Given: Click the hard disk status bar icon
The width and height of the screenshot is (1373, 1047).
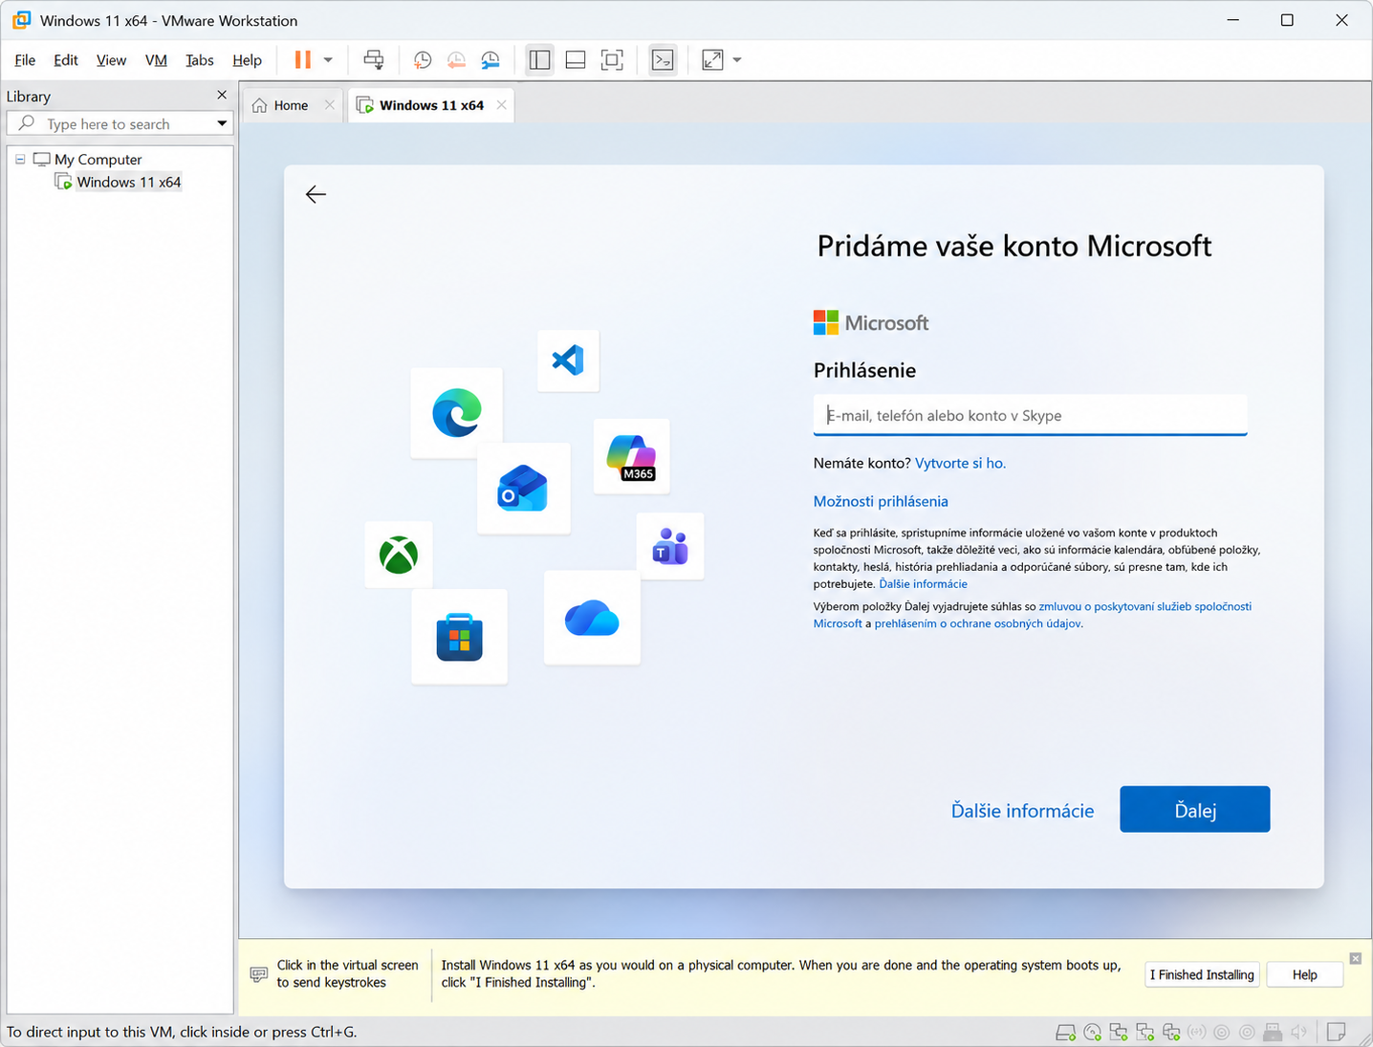Looking at the screenshot, I should tap(1065, 1032).
